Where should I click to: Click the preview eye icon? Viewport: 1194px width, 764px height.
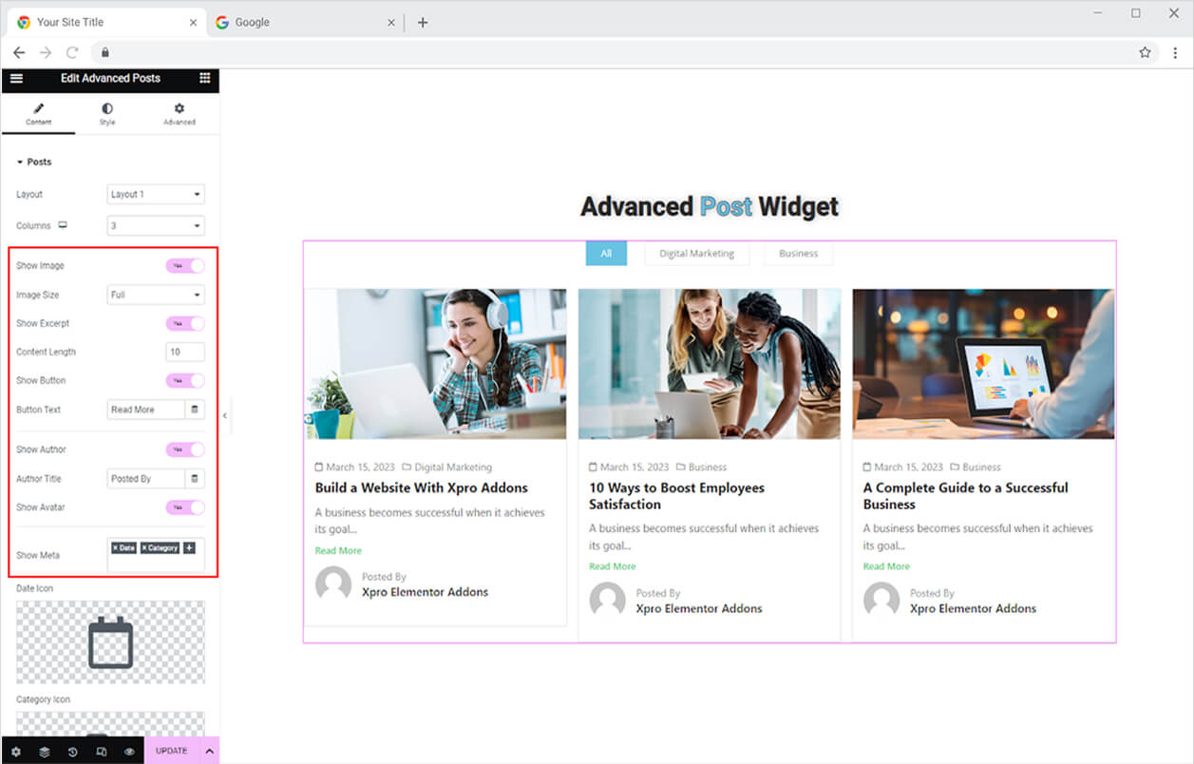pyautogui.click(x=129, y=751)
